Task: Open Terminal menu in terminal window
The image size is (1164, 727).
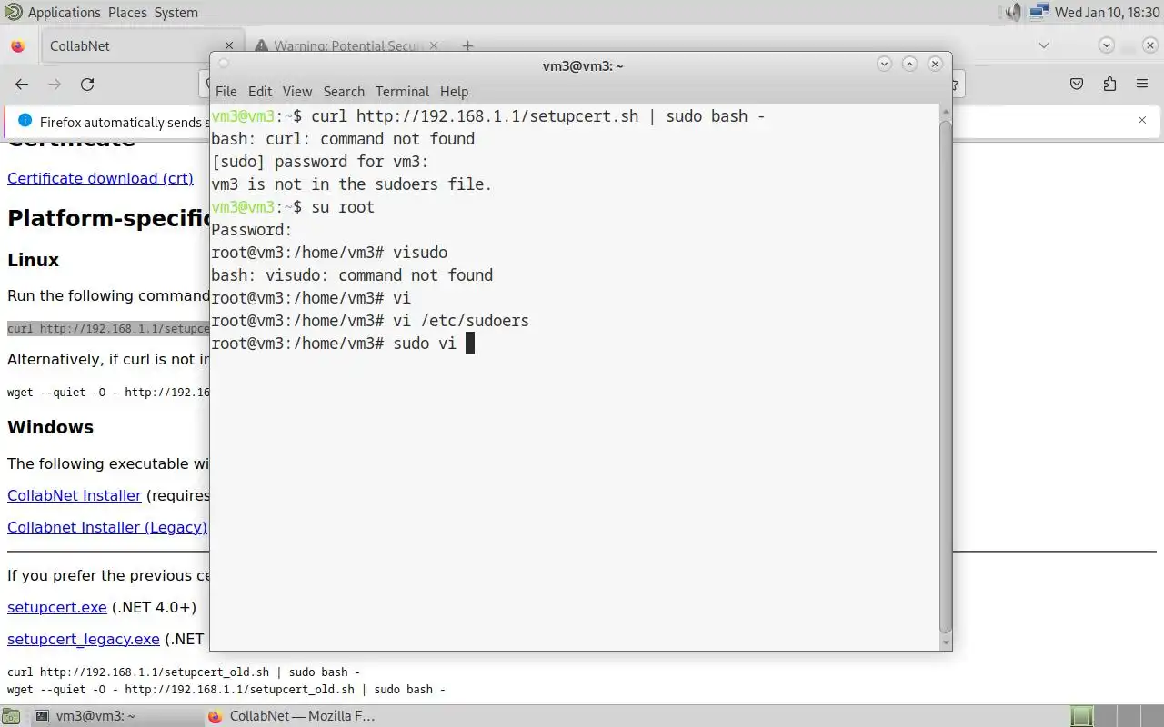Action: [x=402, y=91]
